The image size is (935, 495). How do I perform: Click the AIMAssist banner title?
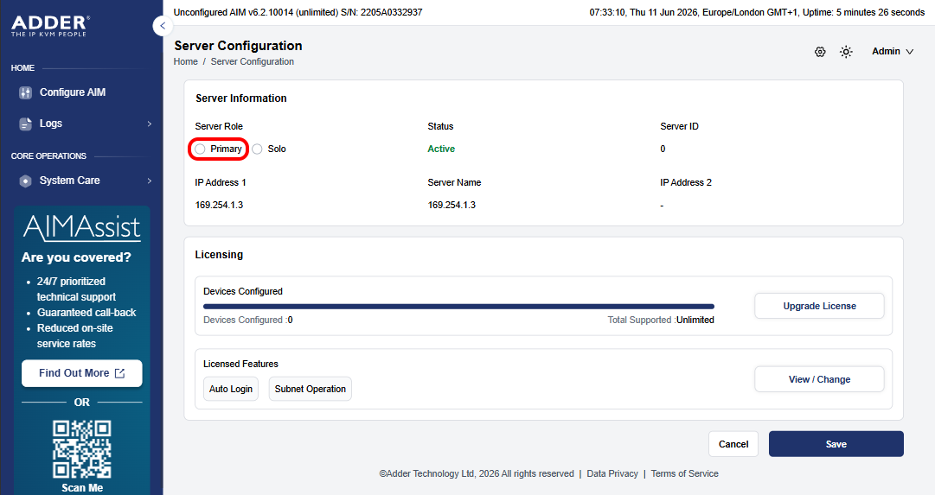tap(81, 227)
